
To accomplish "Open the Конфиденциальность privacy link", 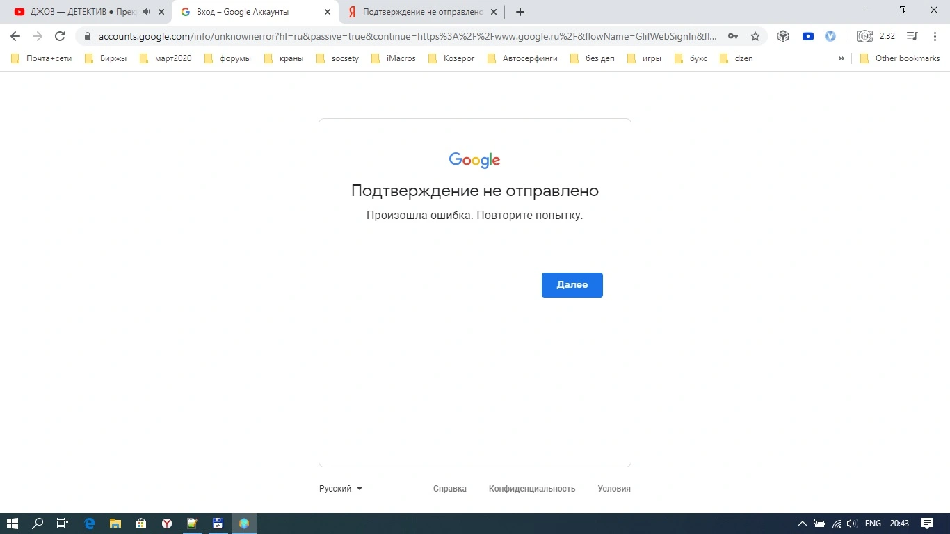I will tap(532, 489).
